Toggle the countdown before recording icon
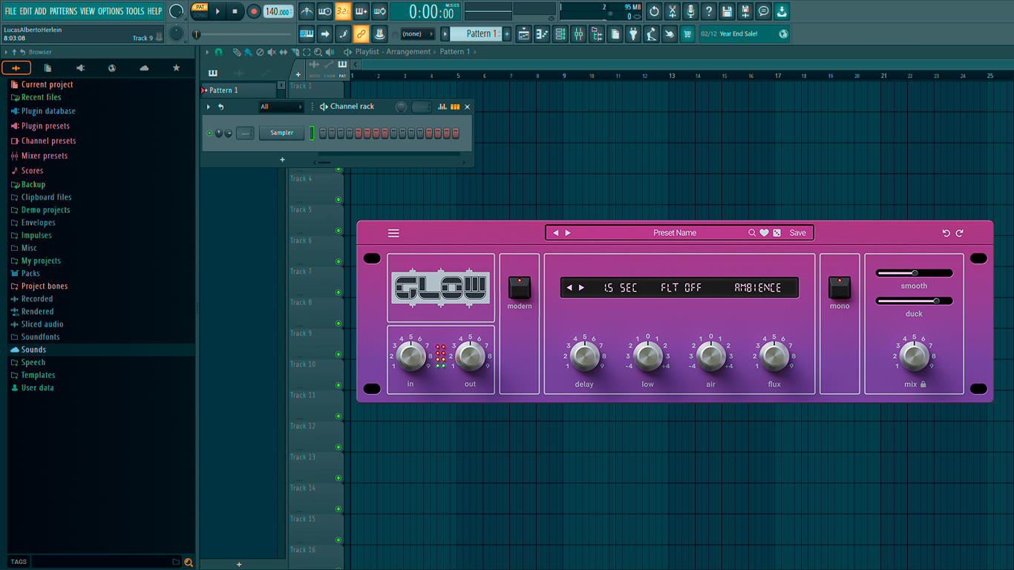1014x570 pixels. [343, 11]
